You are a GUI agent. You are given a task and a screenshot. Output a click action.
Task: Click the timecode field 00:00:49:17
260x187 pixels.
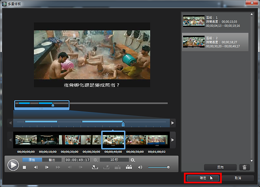point(78,160)
